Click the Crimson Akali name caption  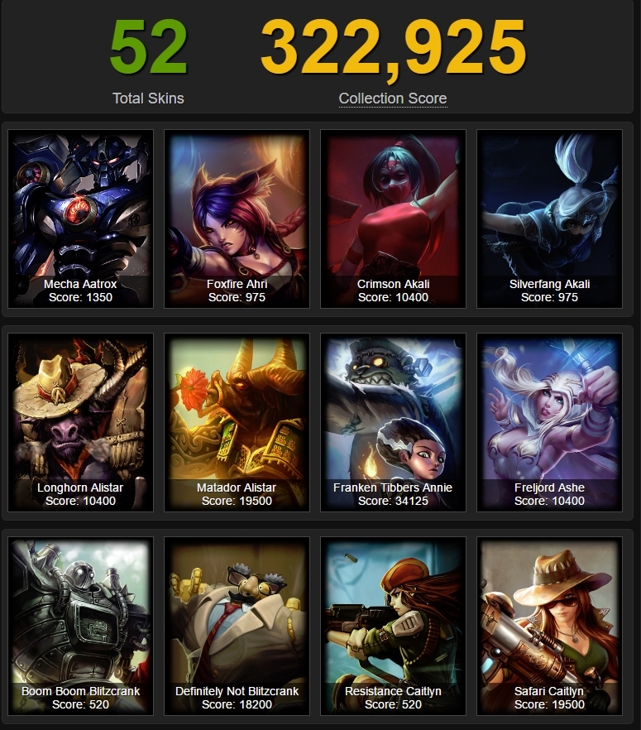click(393, 284)
